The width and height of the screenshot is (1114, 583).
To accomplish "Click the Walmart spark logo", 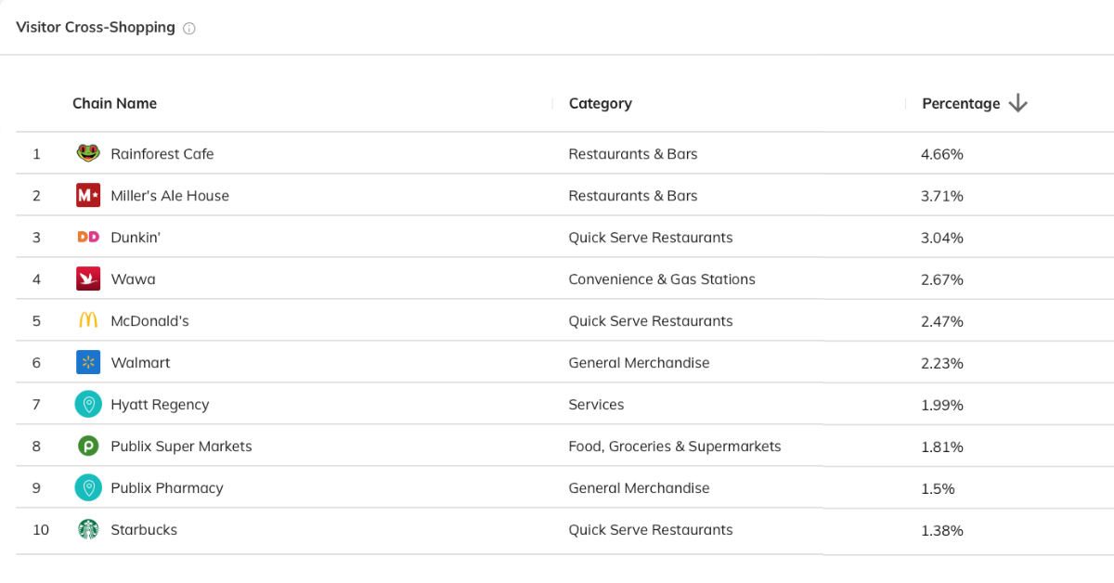I will click(x=88, y=363).
